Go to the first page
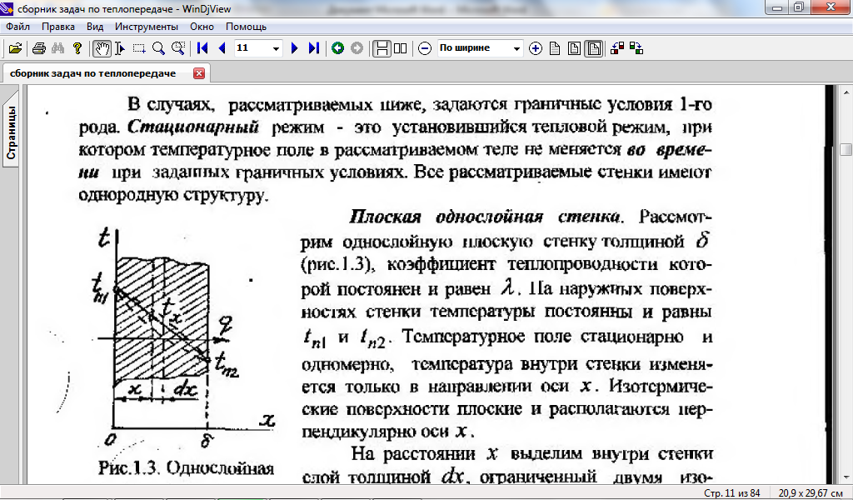This screenshot has width=853, height=500. (x=202, y=48)
